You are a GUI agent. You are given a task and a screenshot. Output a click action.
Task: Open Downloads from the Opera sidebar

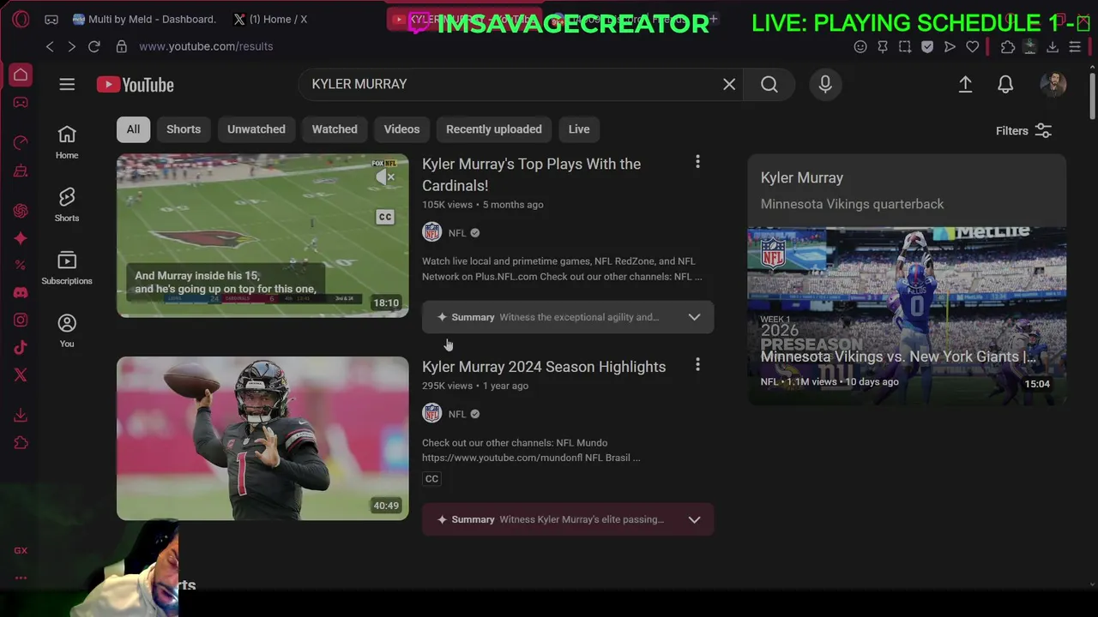coord(21,416)
